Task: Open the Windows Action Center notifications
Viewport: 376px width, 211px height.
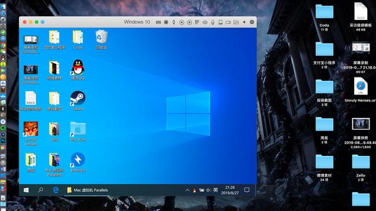Action: [247, 190]
